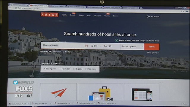
Task: Click the Private Deals lock icon
Action: [x=116, y=40]
